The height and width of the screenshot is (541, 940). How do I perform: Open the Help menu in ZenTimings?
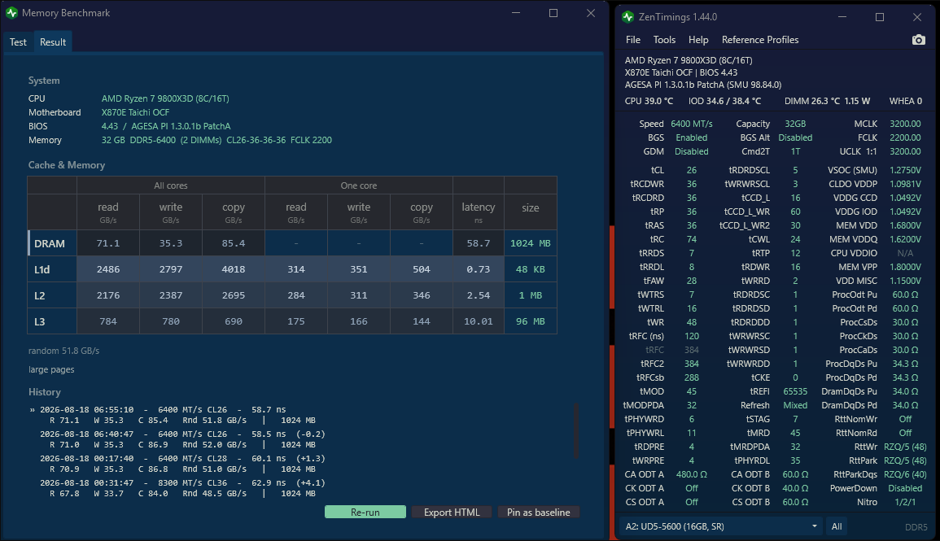click(698, 40)
